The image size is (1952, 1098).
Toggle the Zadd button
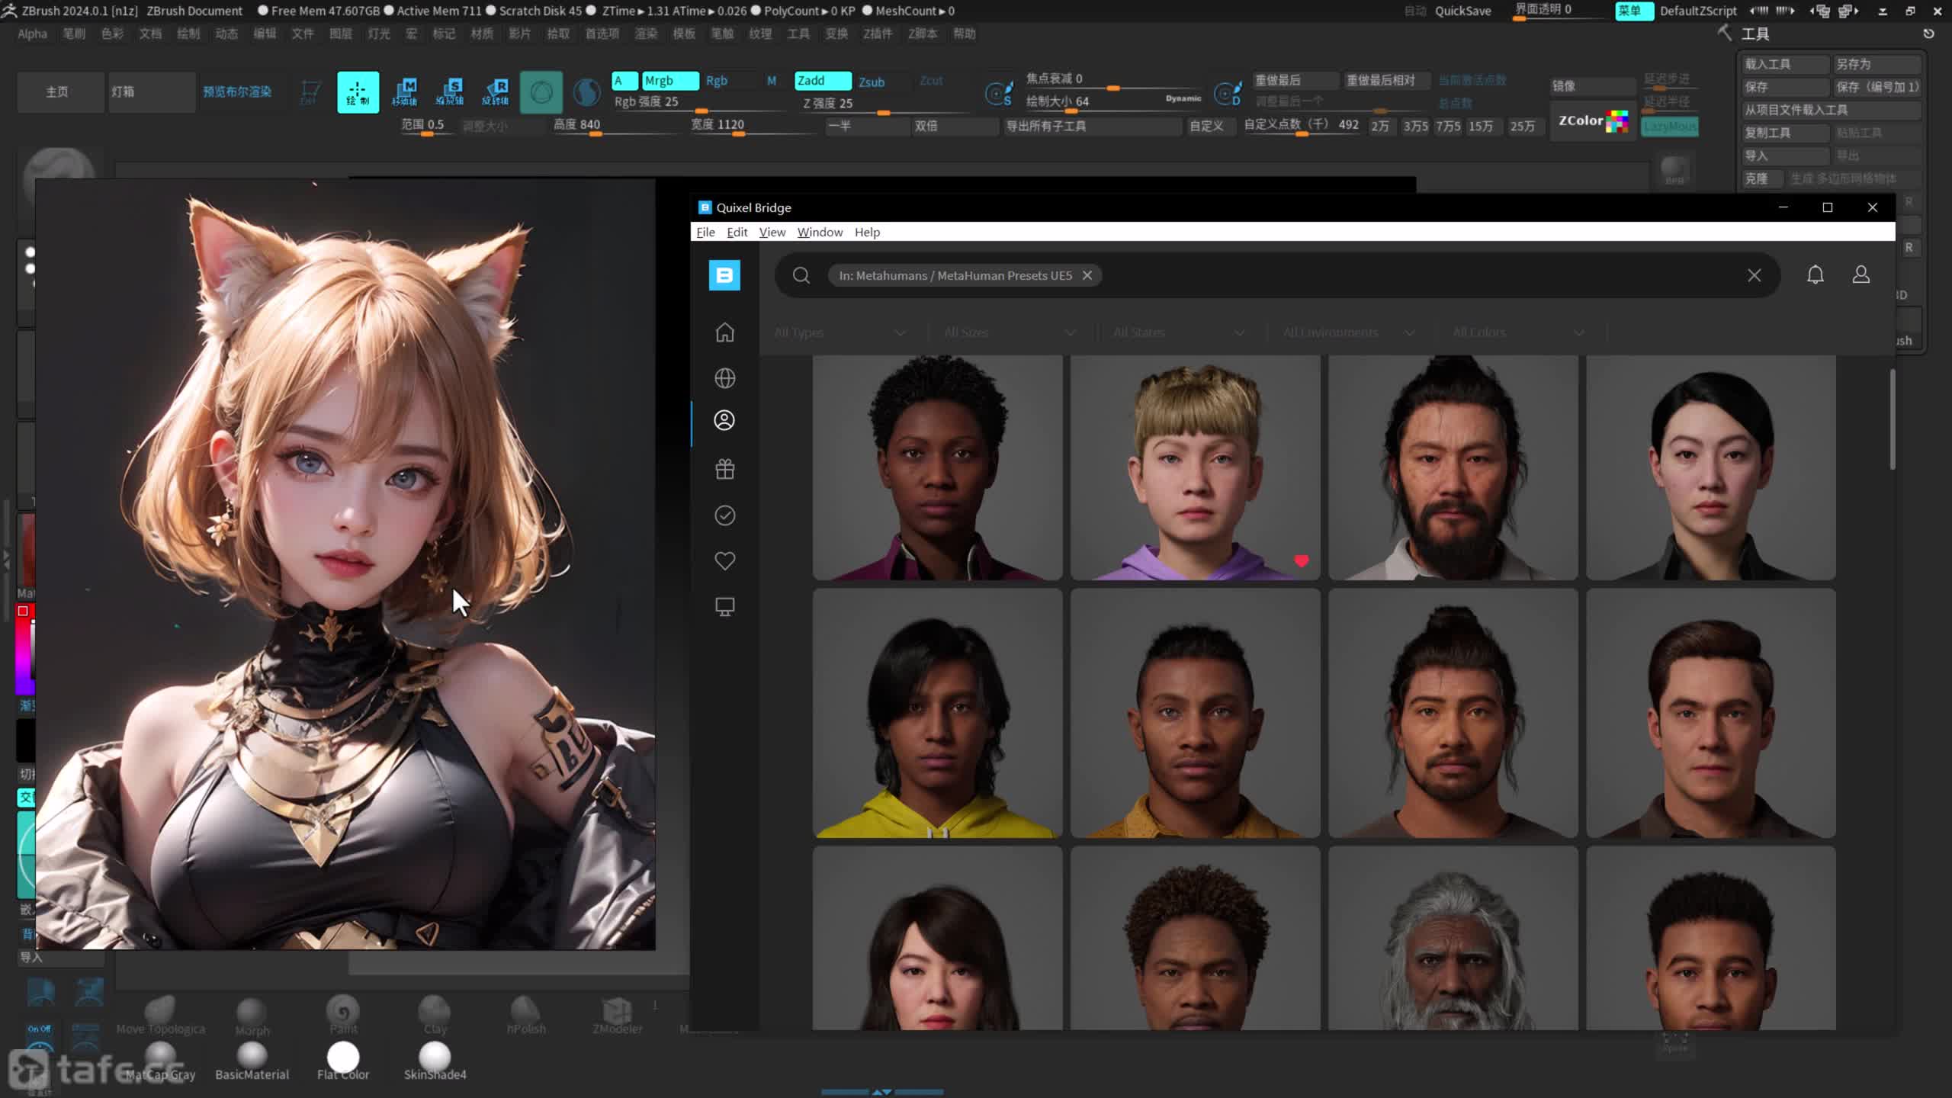pyautogui.click(x=823, y=81)
